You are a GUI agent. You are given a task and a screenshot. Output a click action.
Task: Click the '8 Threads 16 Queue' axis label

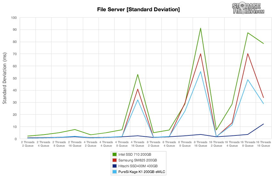point(201,144)
